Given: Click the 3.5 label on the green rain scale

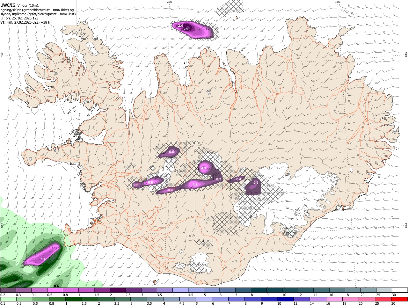Looking at the screenshot, I should [150, 304].
